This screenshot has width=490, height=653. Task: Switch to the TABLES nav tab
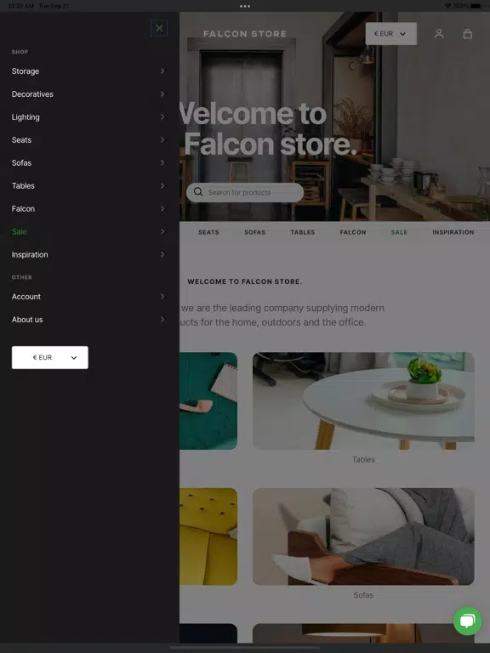click(x=303, y=232)
